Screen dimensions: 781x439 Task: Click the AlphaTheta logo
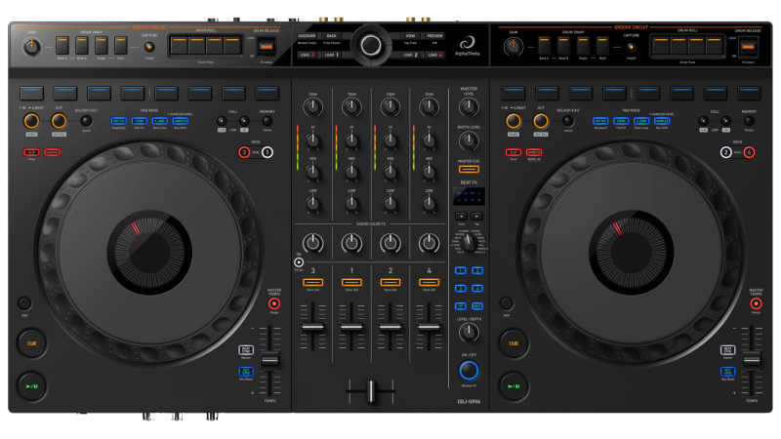[x=467, y=42]
